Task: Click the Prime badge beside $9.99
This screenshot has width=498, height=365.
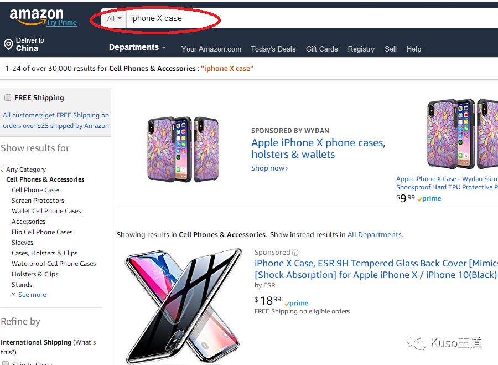Action: pyautogui.click(x=429, y=198)
